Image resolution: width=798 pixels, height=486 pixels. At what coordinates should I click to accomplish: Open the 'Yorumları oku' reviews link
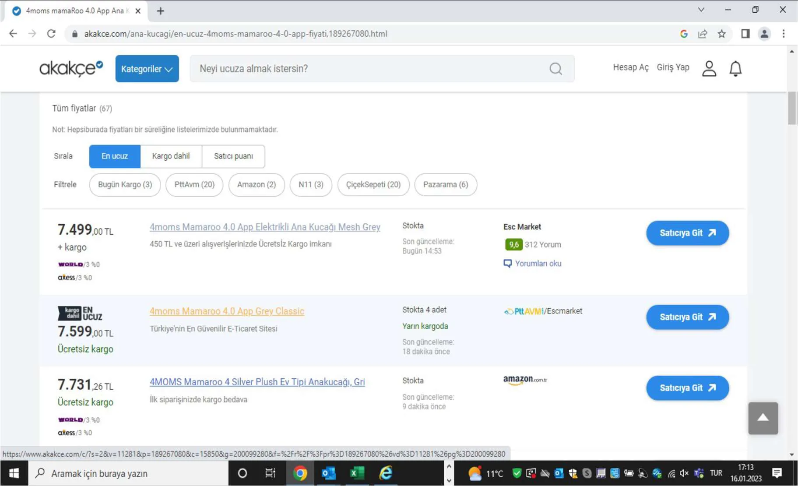pyautogui.click(x=532, y=264)
